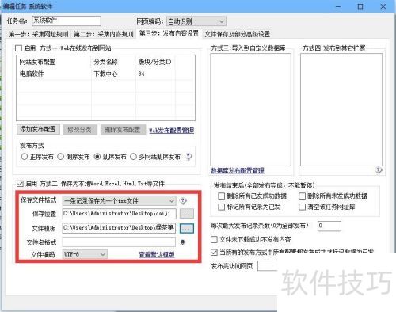Close the 编辑任务 window
Viewport: 396px width, 312px height.
[383, 6]
